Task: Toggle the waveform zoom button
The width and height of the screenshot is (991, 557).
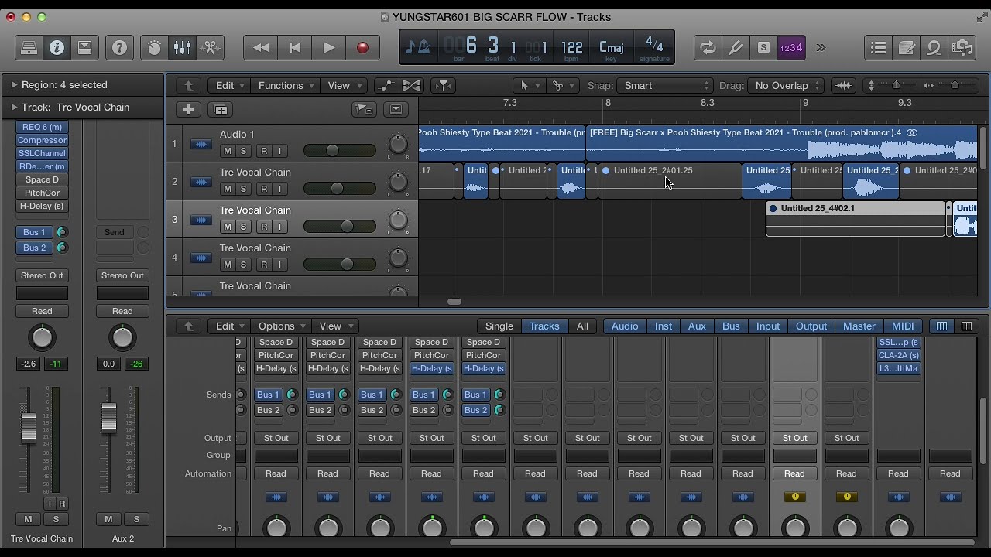Action: coord(844,86)
